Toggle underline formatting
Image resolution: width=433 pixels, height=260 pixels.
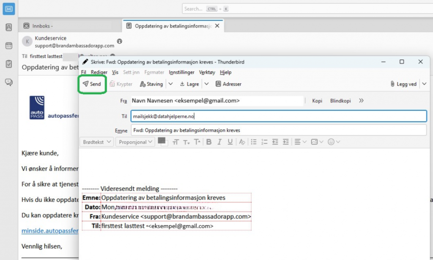(x=230, y=142)
